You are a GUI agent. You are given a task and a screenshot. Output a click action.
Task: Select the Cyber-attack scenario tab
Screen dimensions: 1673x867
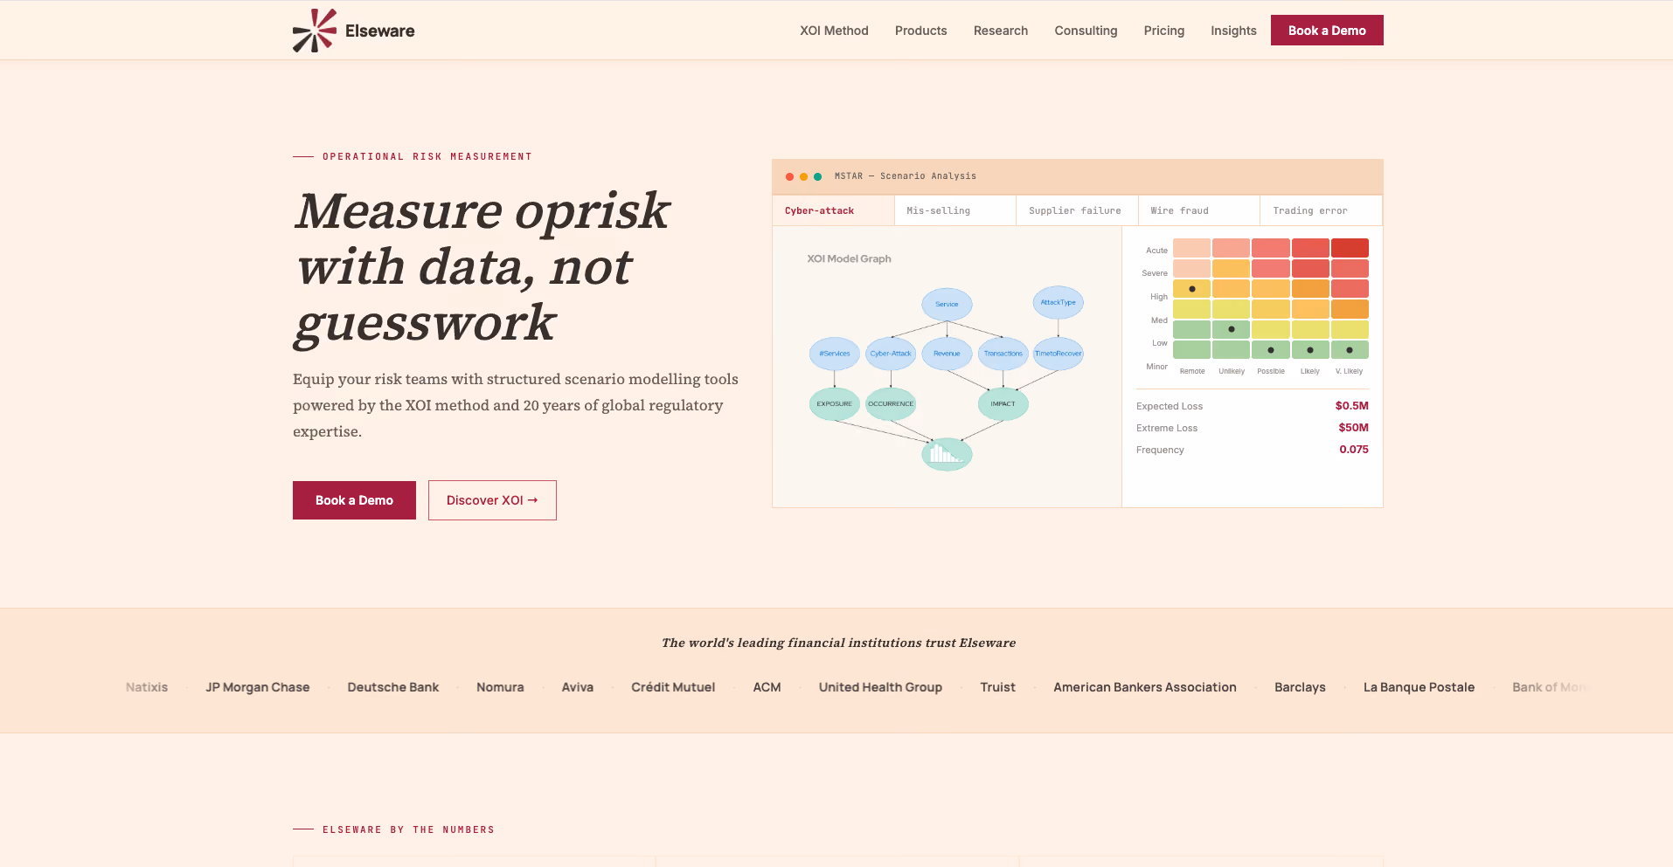(833, 210)
